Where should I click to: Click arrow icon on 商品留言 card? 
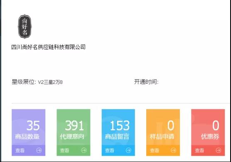point(128,150)
